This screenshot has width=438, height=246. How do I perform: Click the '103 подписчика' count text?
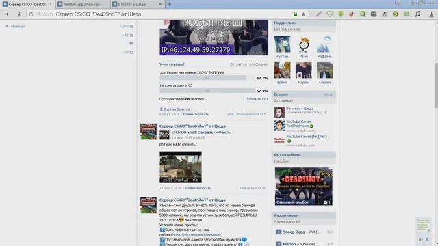(287, 29)
